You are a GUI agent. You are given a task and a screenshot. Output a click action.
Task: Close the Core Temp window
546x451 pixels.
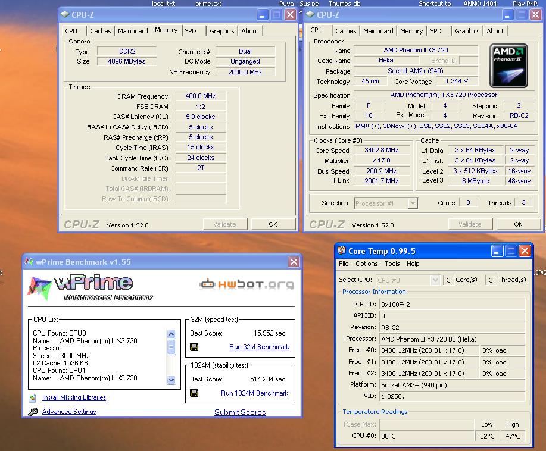pyautogui.click(x=525, y=251)
